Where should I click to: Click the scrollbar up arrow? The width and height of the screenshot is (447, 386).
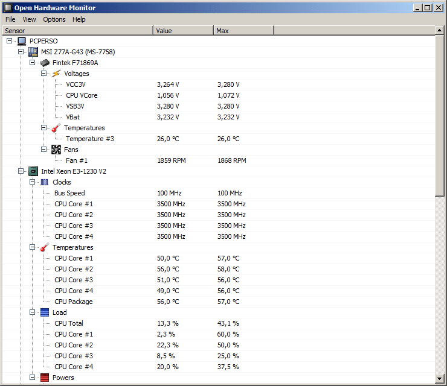click(439, 30)
